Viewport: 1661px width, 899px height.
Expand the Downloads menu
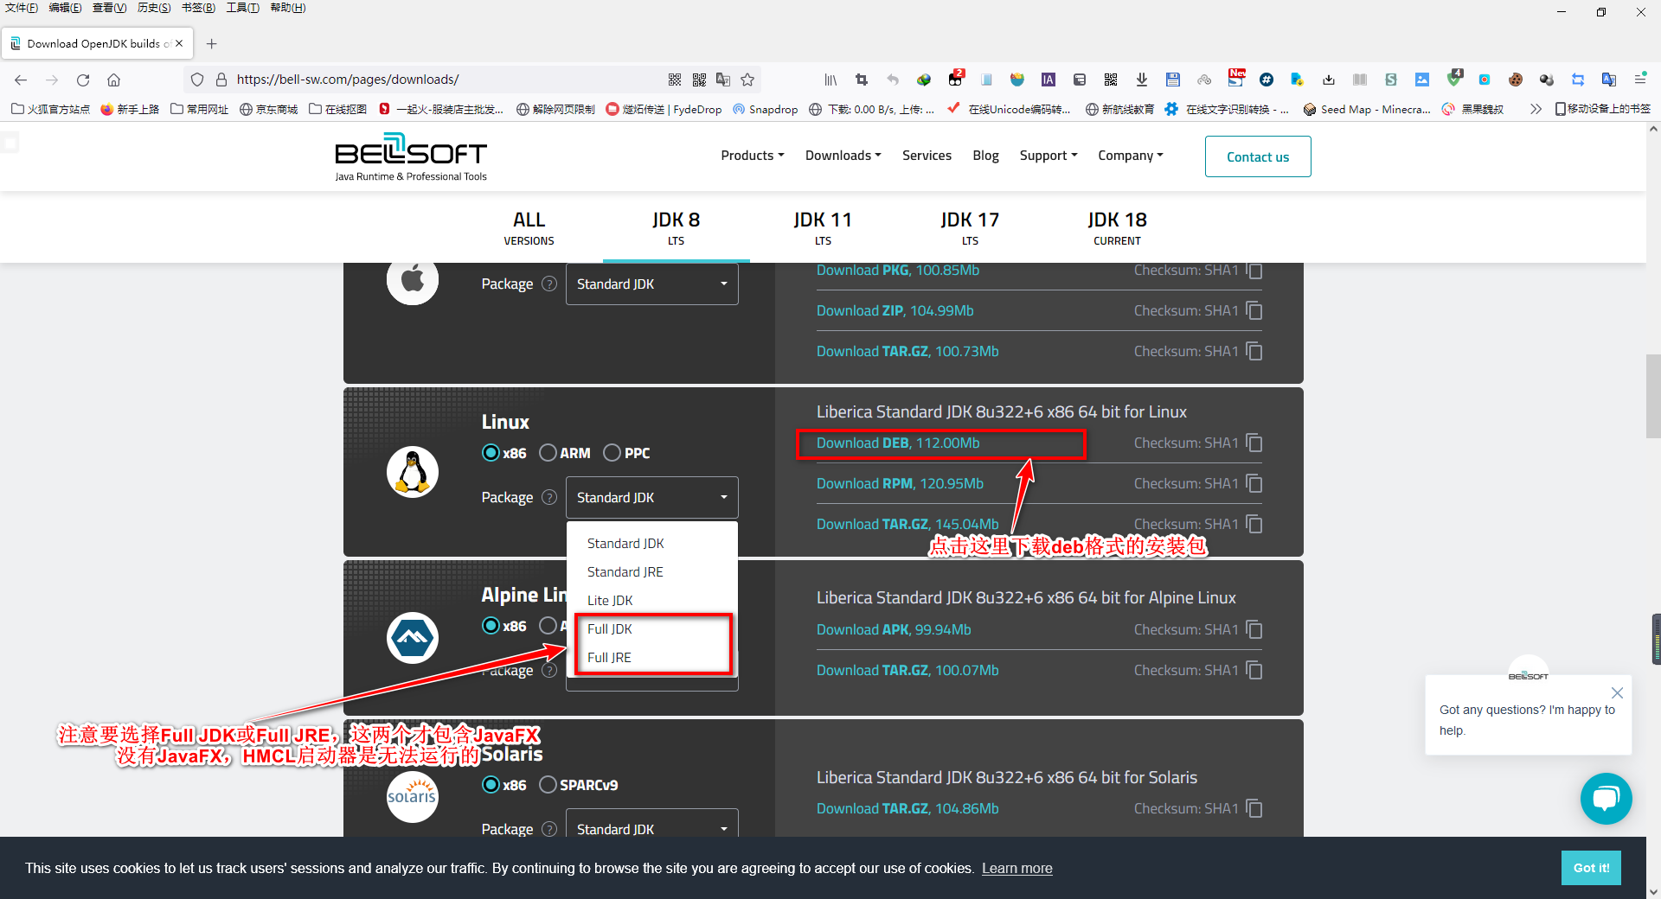[843, 156]
